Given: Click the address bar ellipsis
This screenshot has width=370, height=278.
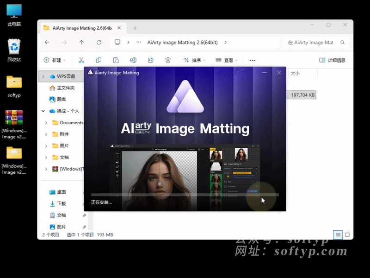Looking at the screenshot, I should click(139, 42).
